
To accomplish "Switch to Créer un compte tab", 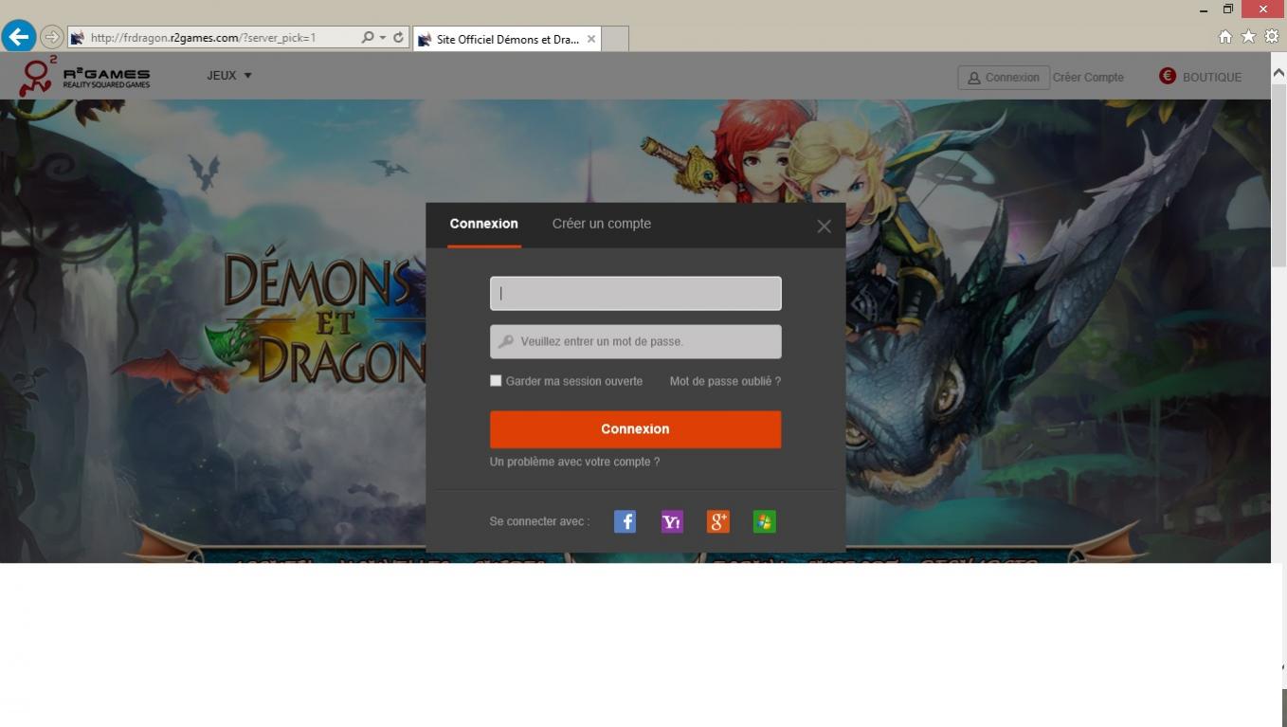I will (601, 224).
